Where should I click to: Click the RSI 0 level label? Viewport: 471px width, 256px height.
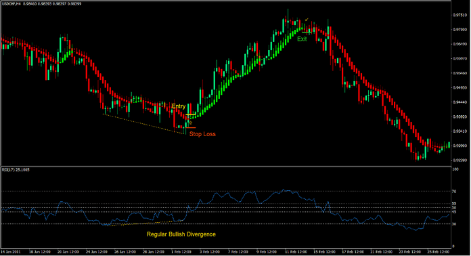coord(453,247)
